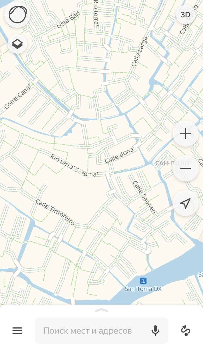Switch the map to 3D view
203x348 pixels.
[x=185, y=15]
